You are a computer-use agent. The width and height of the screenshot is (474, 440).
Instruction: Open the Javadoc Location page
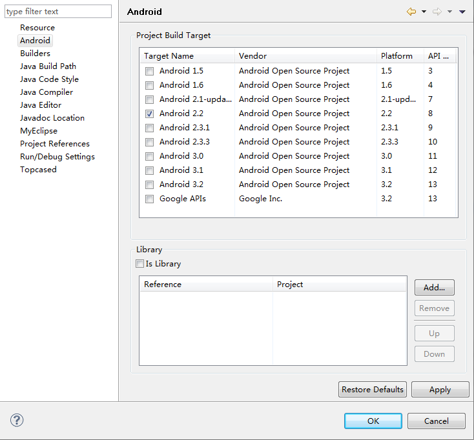click(52, 118)
